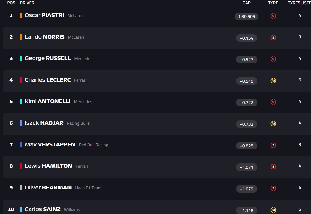Click the McLaren orange team color bar beside Piastri
Screen dimensions: 311x214
[x=21, y=15]
